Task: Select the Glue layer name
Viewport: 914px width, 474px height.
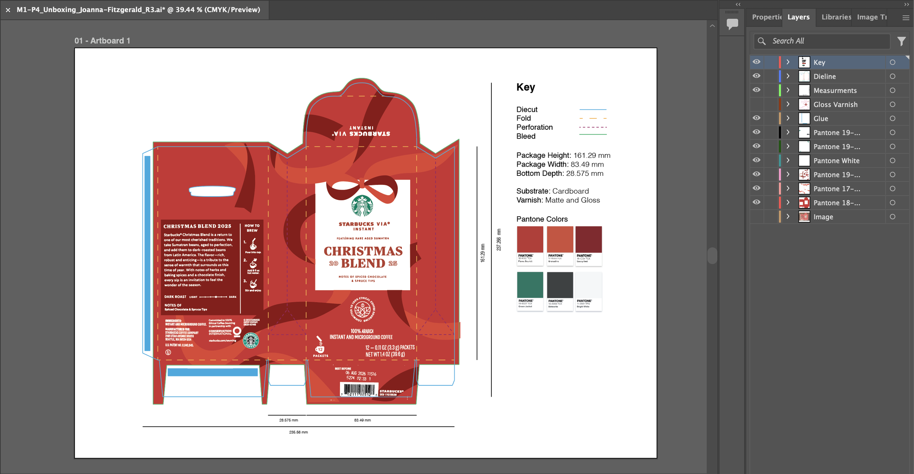Action: pos(821,119)
